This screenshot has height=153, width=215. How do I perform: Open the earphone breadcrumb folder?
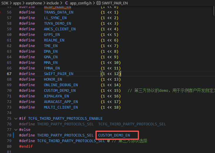[34, 3]
